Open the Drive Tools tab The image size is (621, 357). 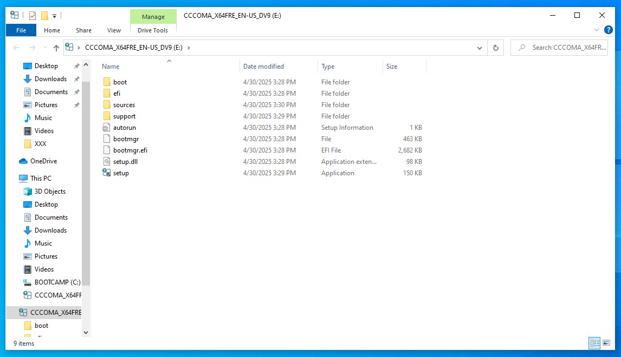tap(153, 30)
